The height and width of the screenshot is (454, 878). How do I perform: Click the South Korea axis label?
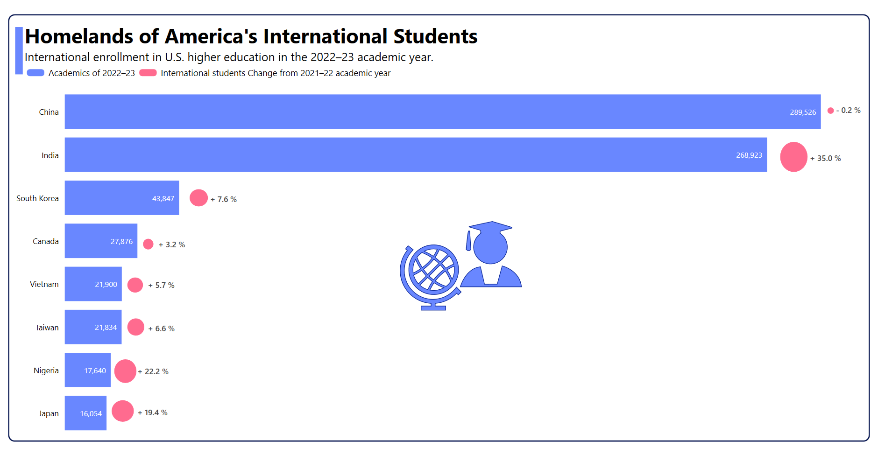coord(37,198)
